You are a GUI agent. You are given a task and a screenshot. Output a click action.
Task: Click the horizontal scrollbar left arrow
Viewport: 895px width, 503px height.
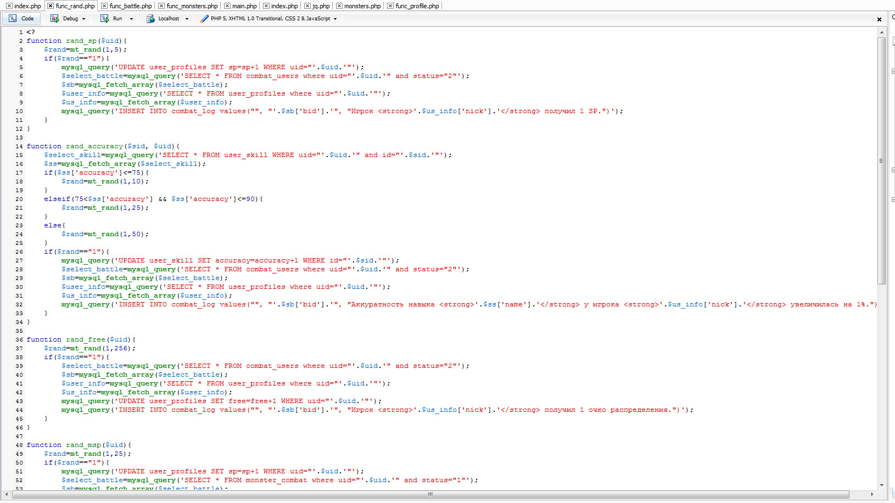7,494
